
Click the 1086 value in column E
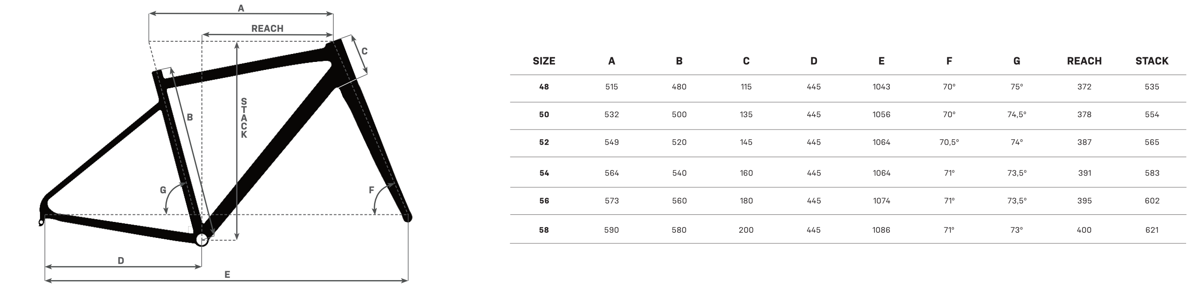point(881,230)
